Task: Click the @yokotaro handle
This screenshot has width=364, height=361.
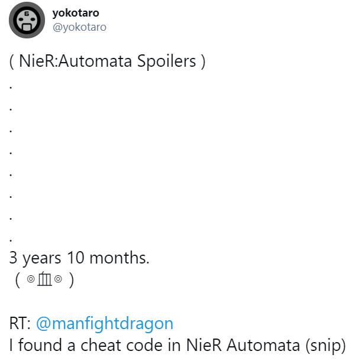Action: tap(79, 27)
